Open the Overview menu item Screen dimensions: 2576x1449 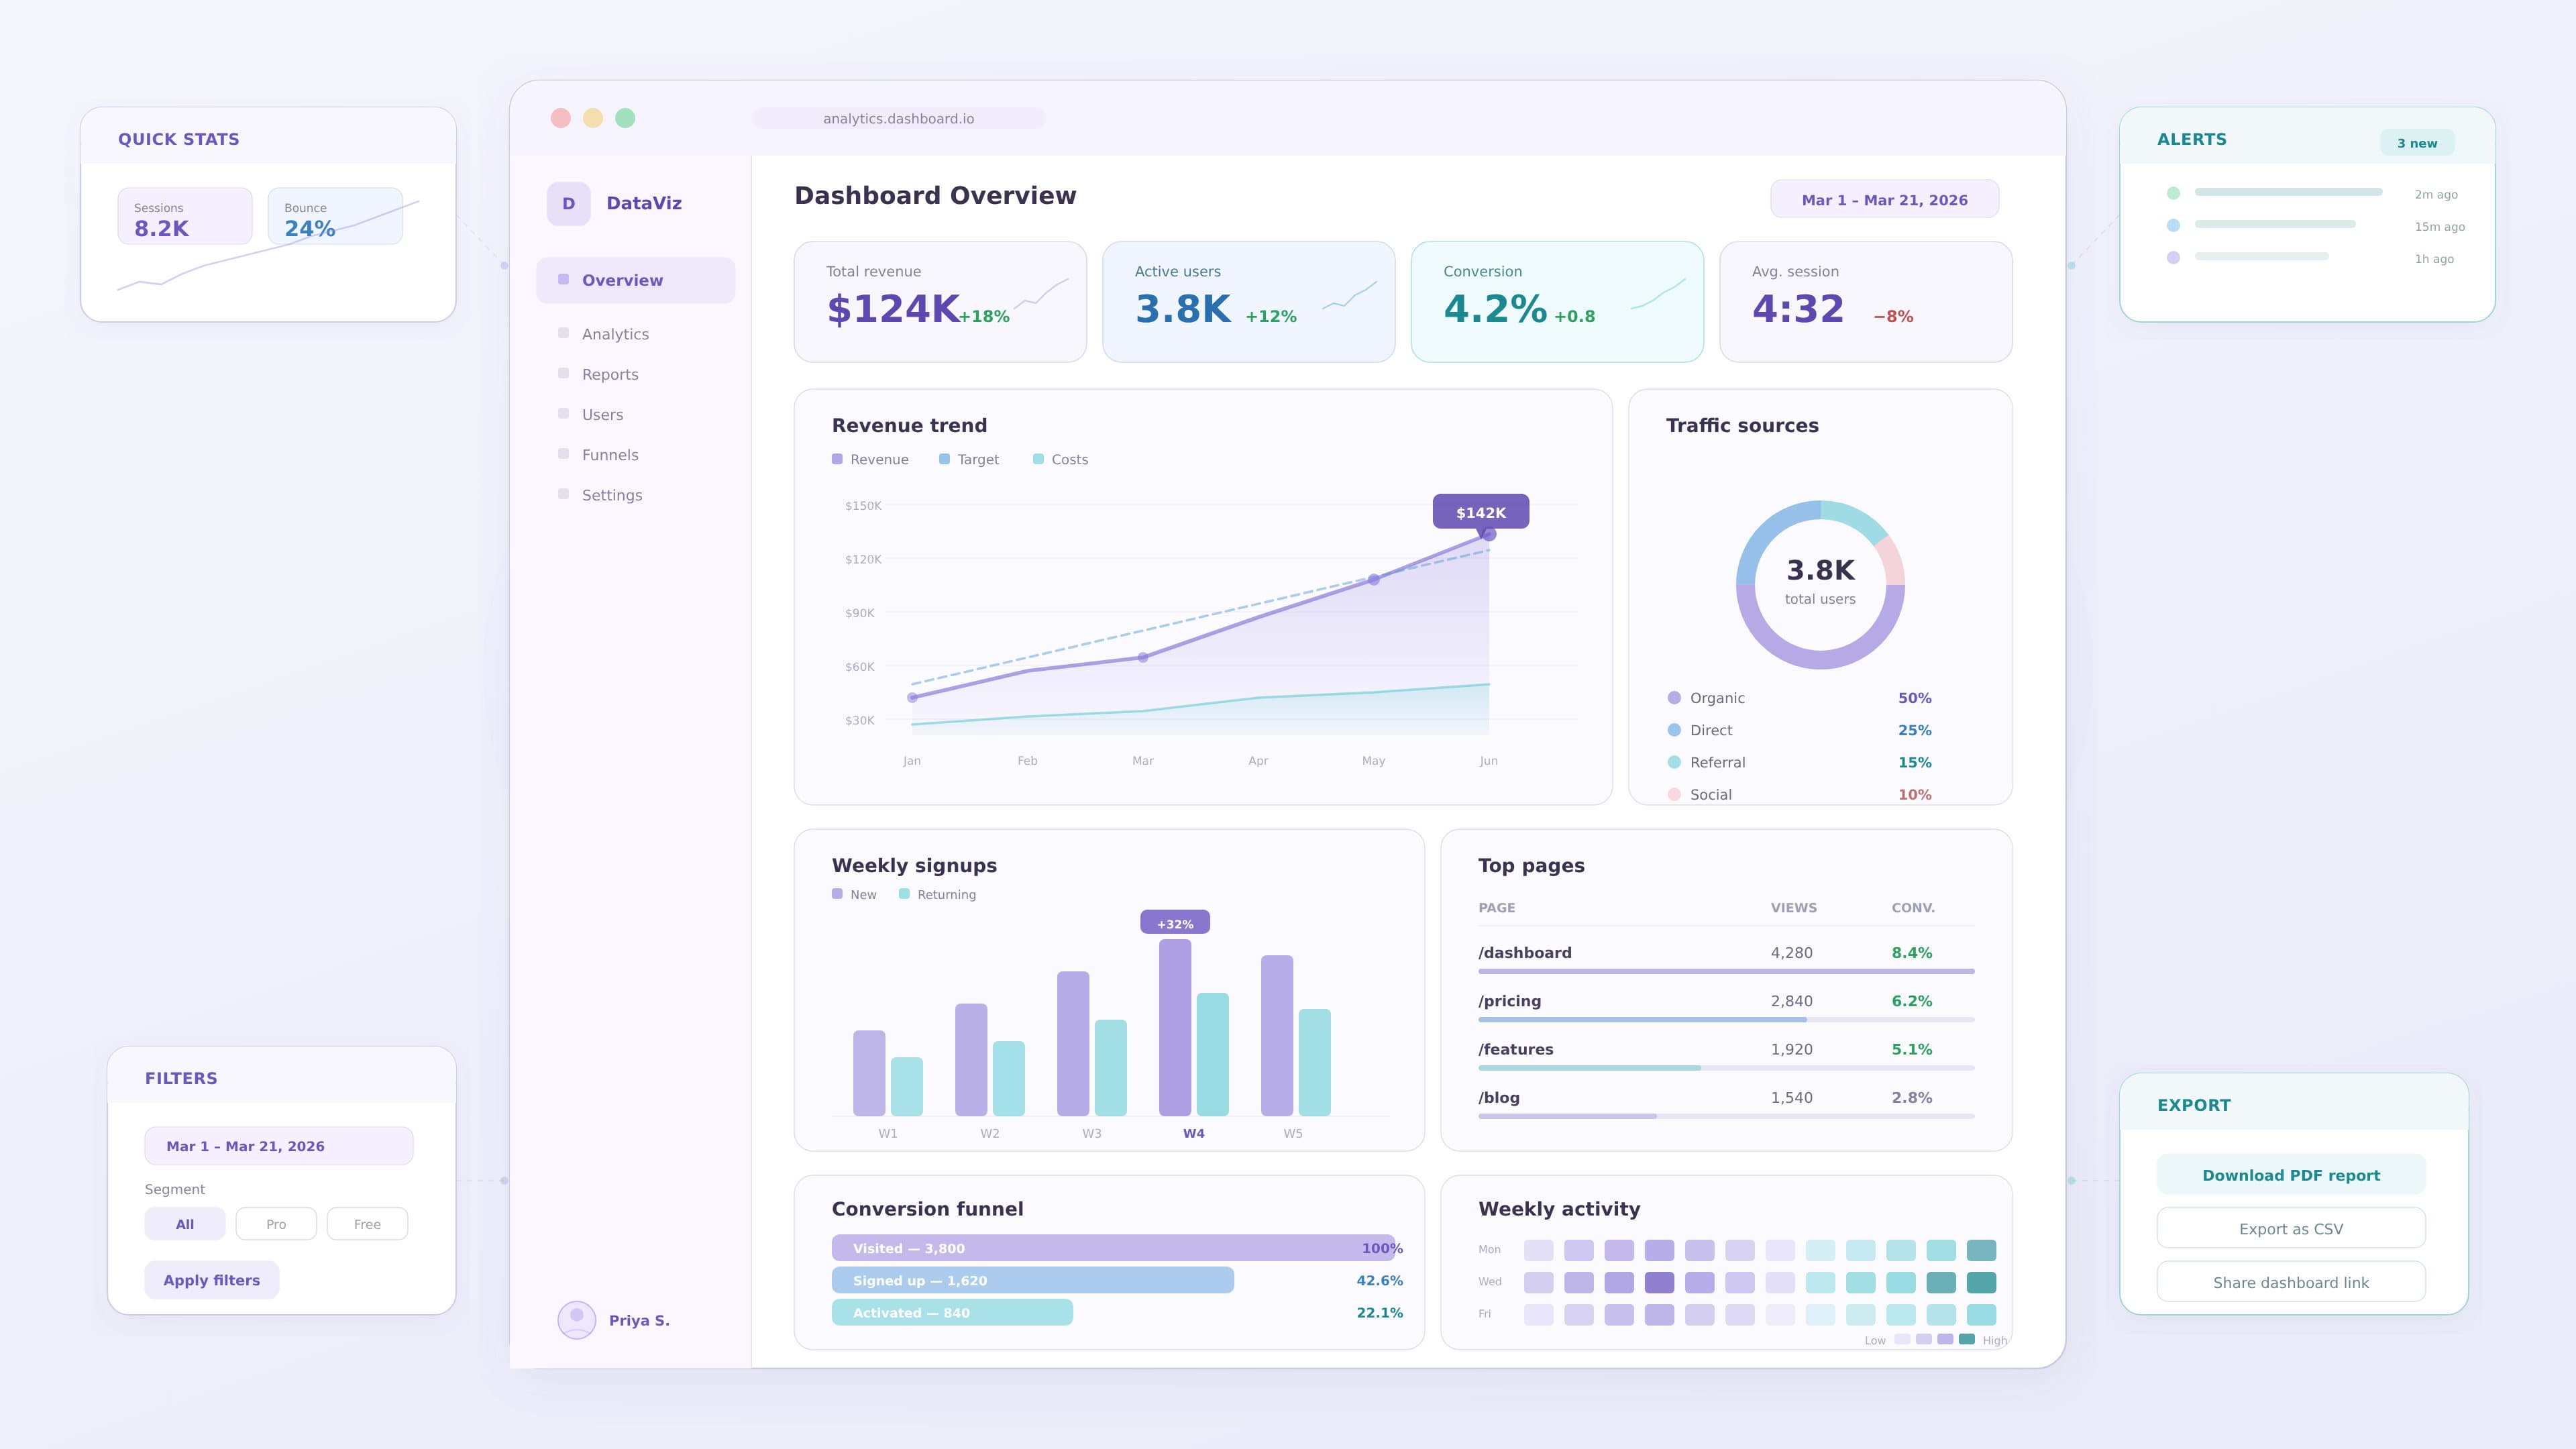(x=635, y=280)
